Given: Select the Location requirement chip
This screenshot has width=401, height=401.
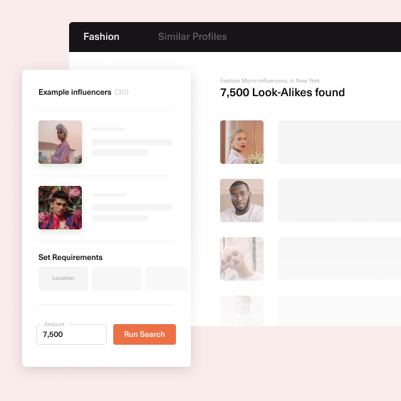Looking at the screenshot, I should [x=63, y=278].
